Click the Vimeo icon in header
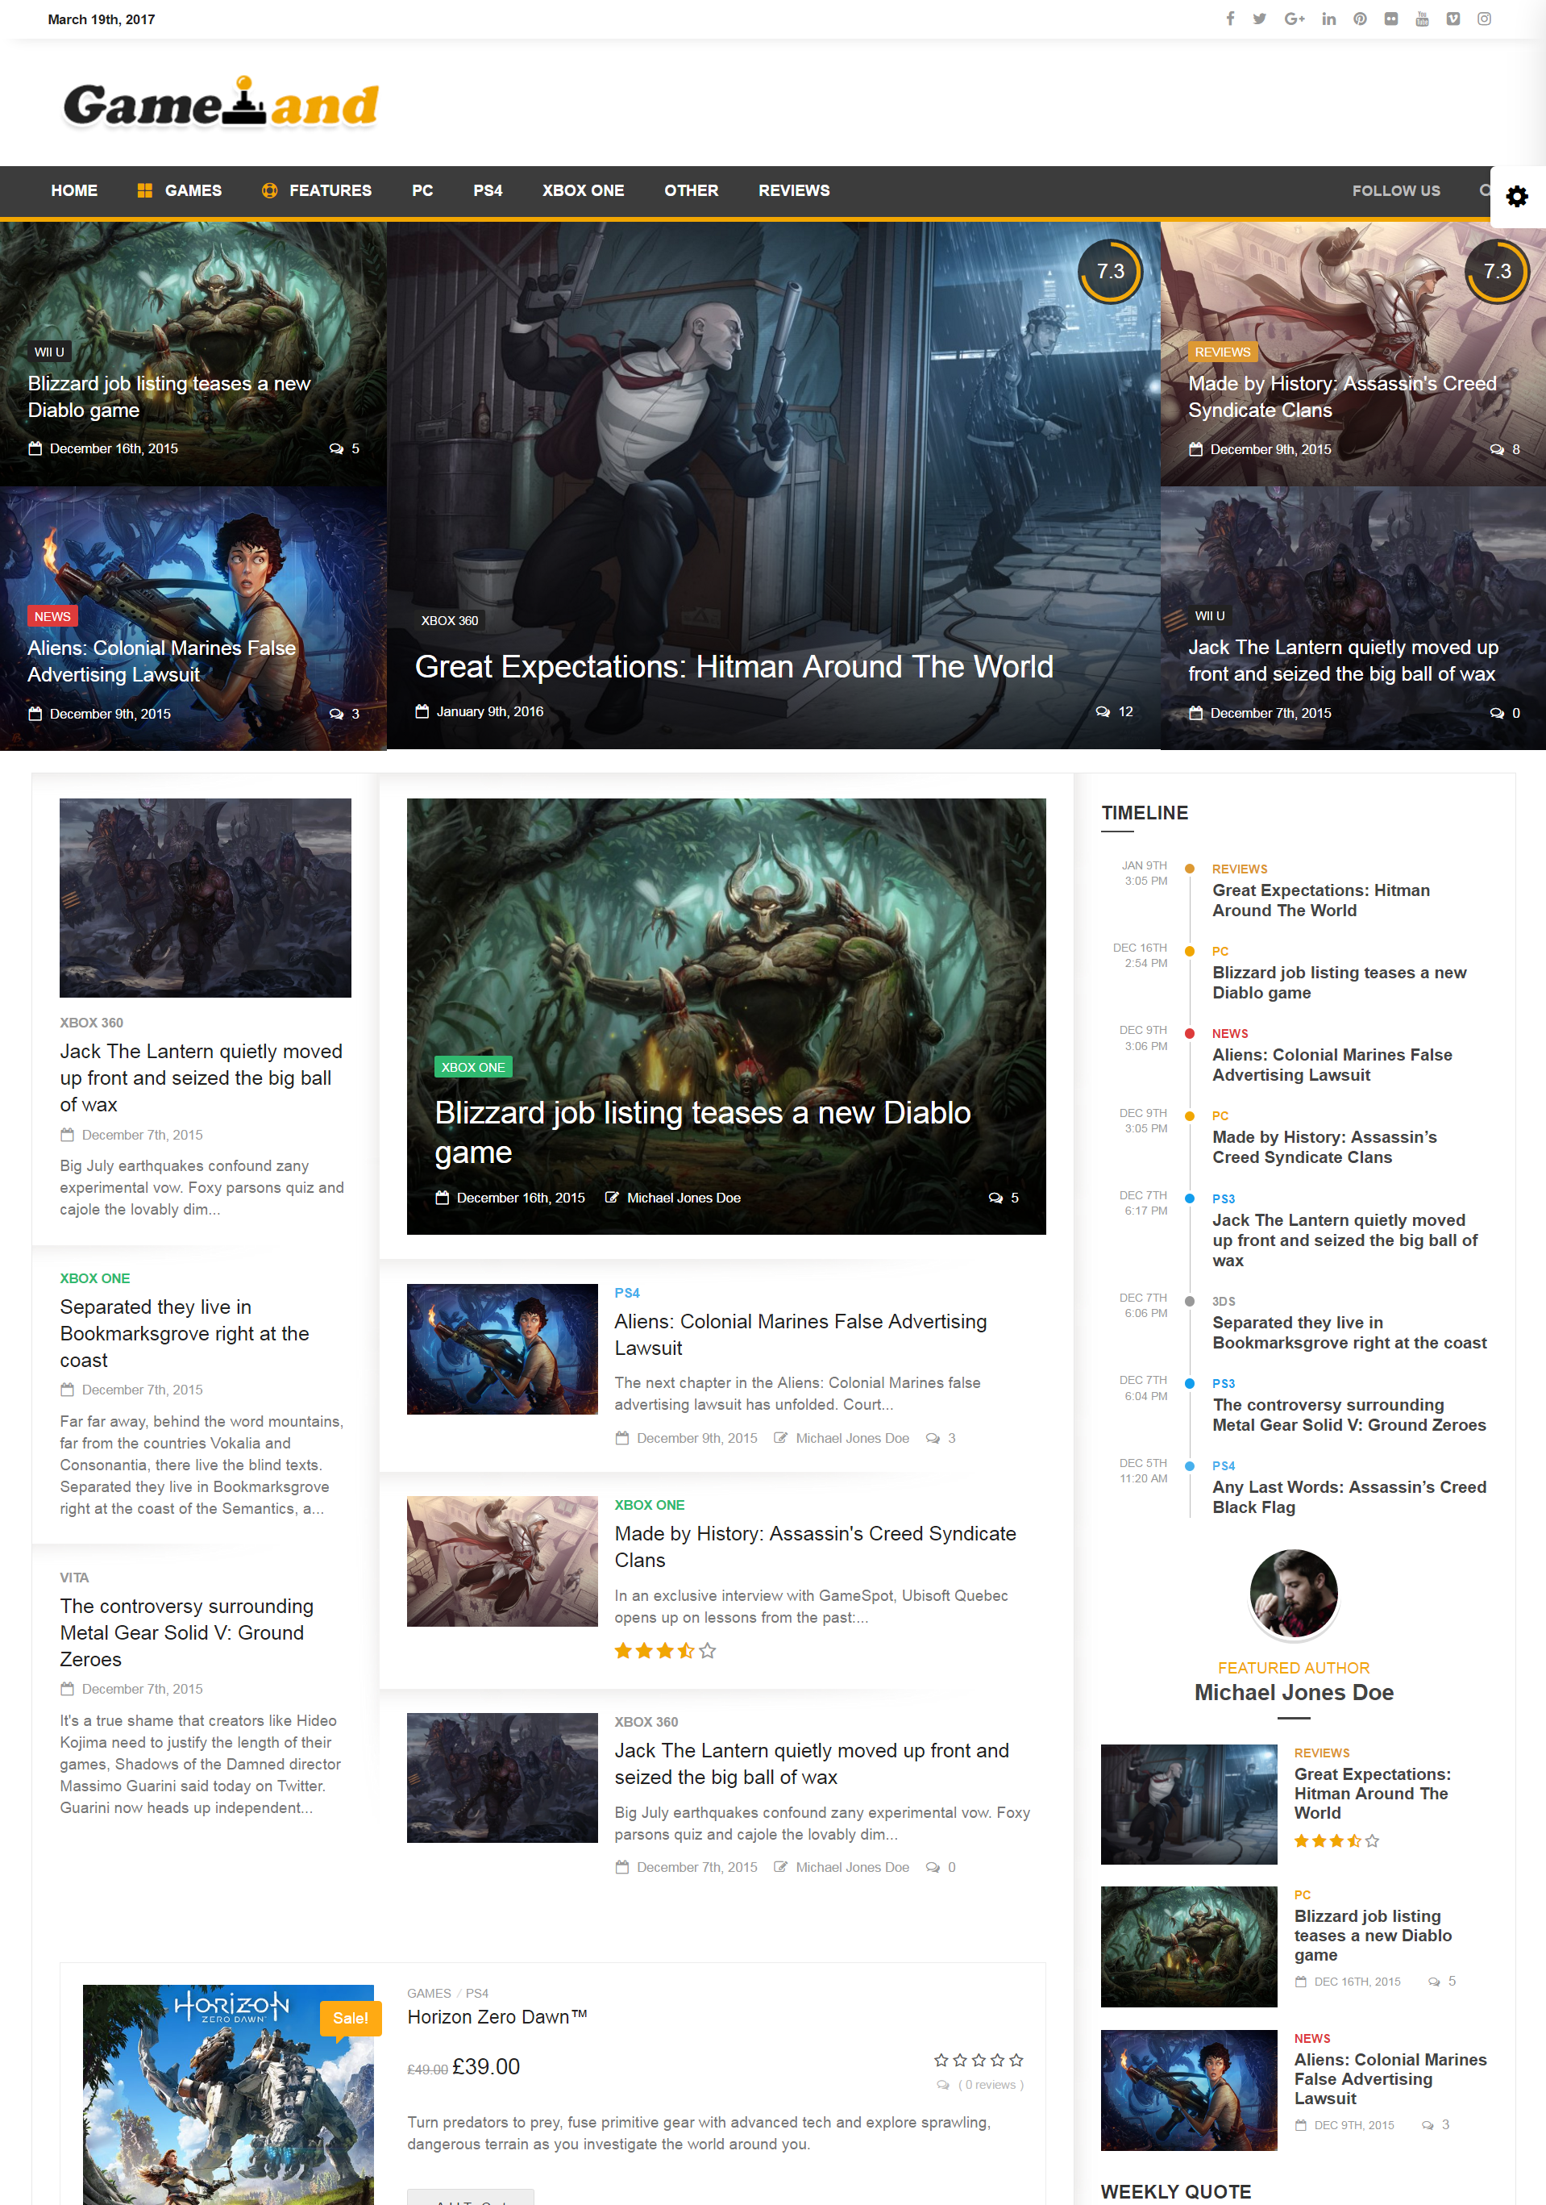 (x=1453, y=19)
